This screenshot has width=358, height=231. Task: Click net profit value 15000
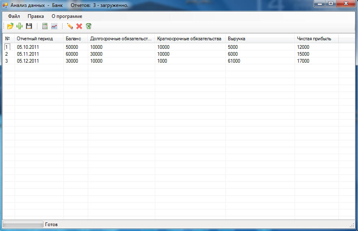coord(303,54)
